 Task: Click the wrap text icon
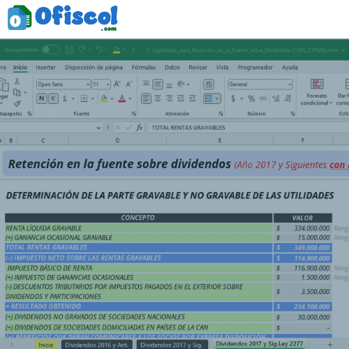point(209,84)
